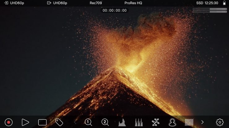Open the UHD60p input settings

coord(14,3)
